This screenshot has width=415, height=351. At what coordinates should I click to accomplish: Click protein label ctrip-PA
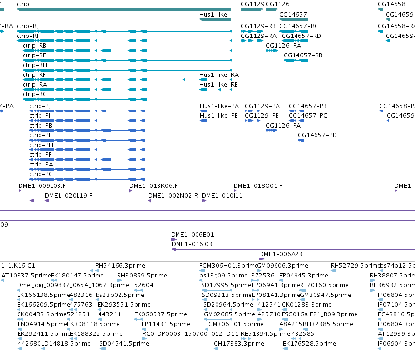[41, 165]
